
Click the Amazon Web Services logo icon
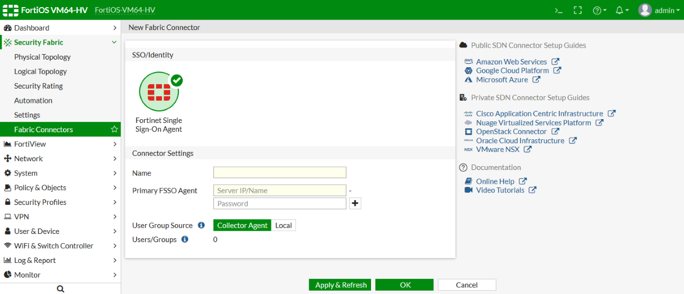(468, 62)
